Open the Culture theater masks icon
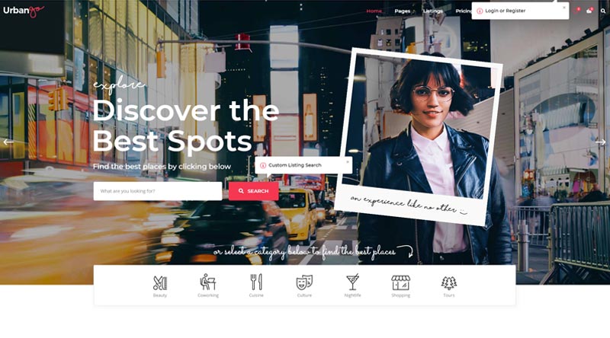610x338 pixels. 304,282
